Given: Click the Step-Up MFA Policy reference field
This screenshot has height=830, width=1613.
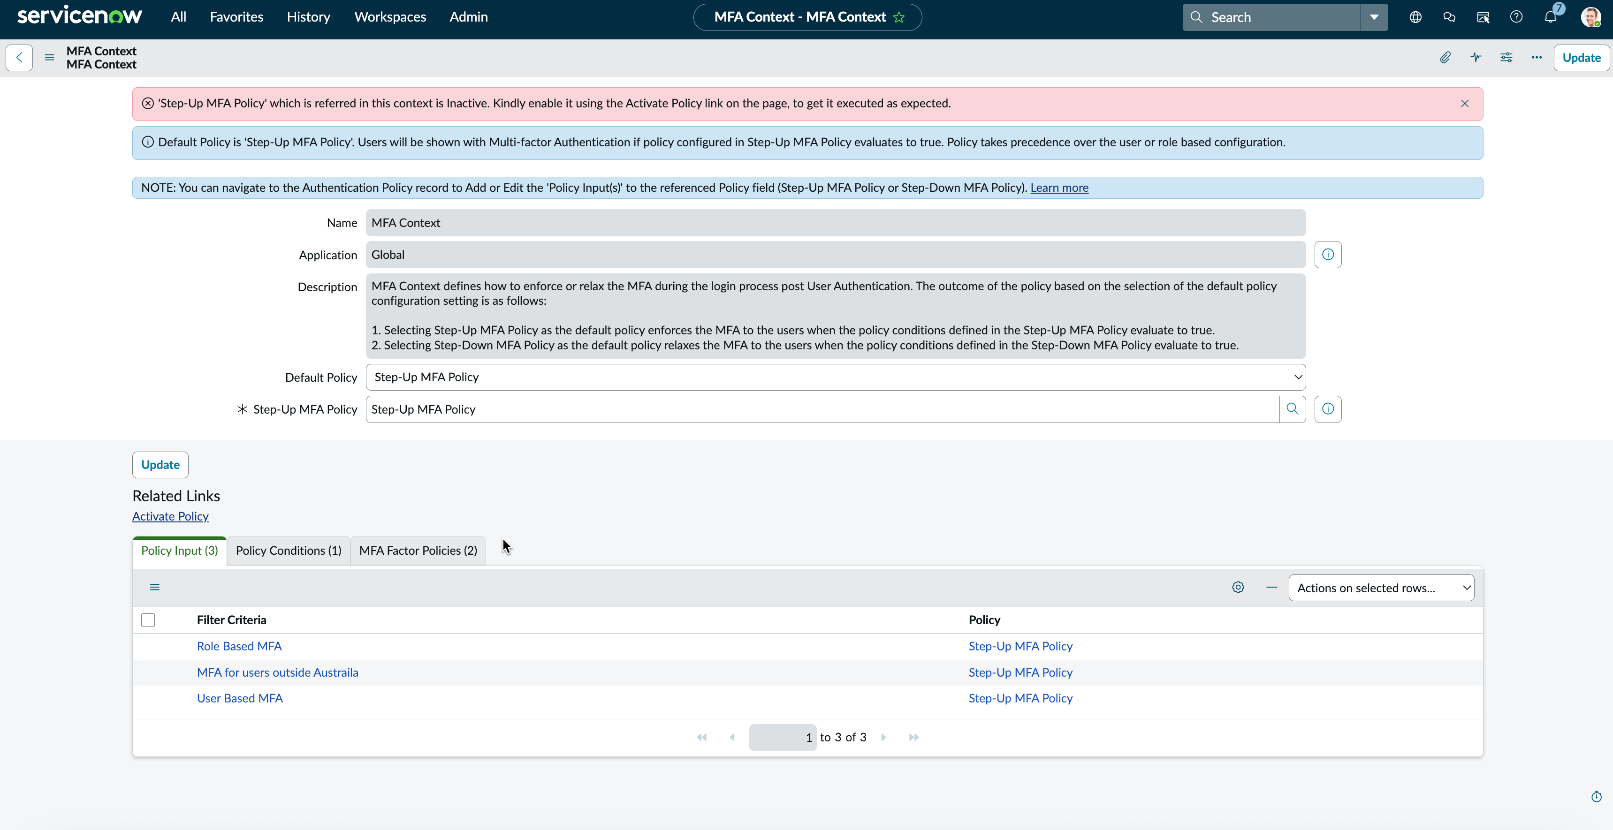Looking at the screenshot, I should coord(822,409).
